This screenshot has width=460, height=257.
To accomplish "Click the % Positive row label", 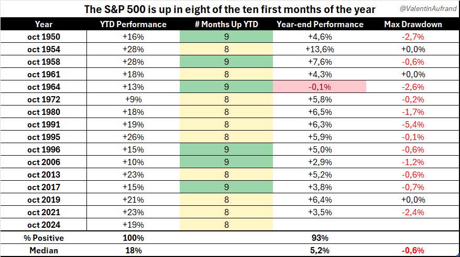I will pyautogui.click(x=43, y=238).
